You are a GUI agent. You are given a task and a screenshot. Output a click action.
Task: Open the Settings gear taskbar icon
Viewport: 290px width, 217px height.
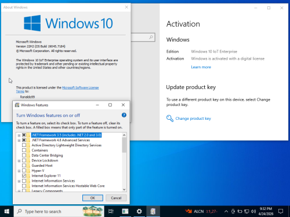point(139,211)
